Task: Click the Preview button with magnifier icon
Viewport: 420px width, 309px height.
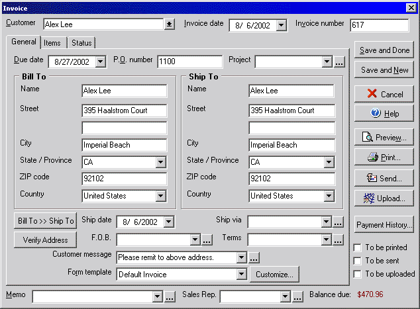Action: coord(384,138)
